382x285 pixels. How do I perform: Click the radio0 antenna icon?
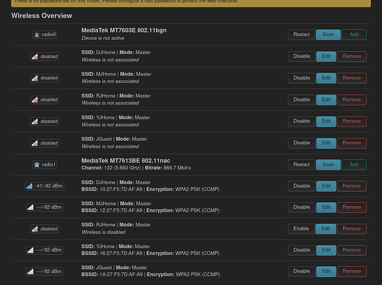pyautogui.click(x=37, y=35)
